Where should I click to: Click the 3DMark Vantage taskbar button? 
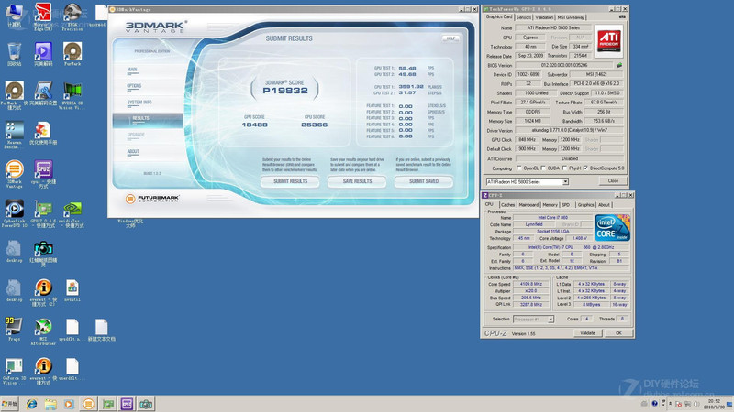click(x=88, y=404)
